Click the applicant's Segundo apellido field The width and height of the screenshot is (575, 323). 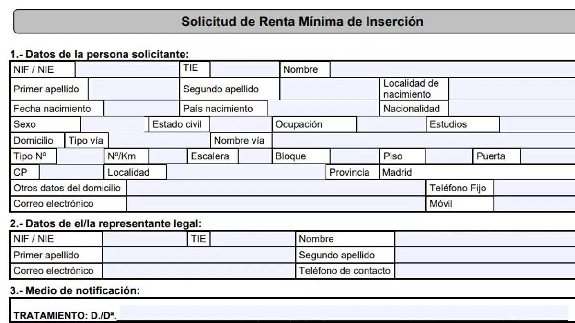329,89
